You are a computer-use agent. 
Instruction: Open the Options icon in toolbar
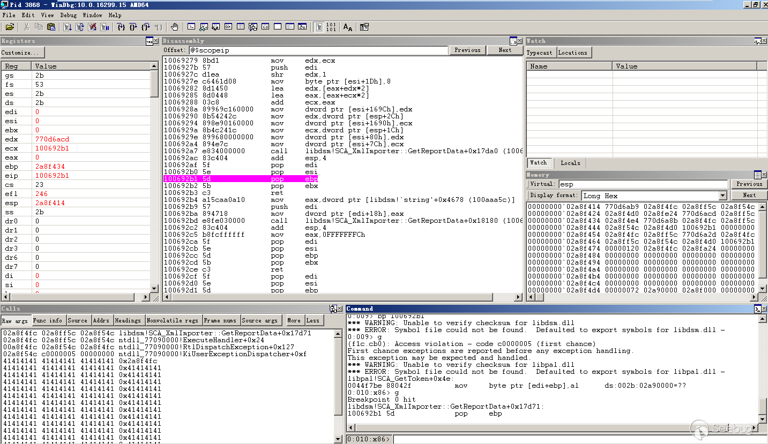(364, 27)
